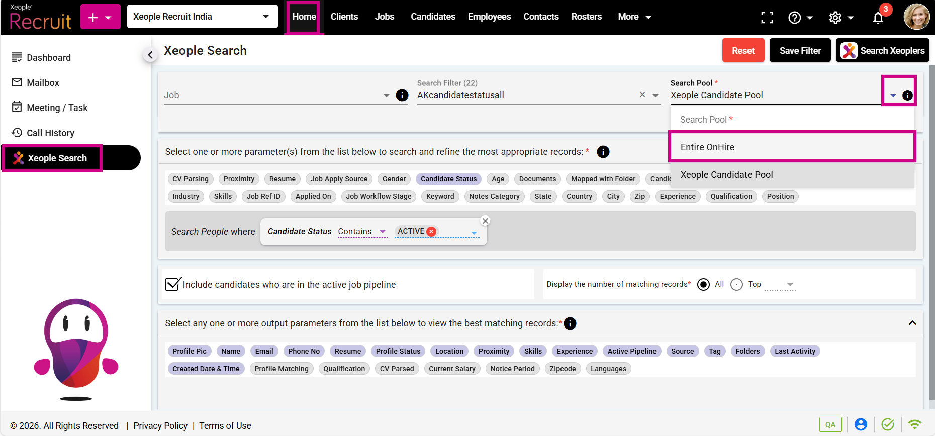Toggle fullscreen mode icon

pyautogui.click(x=767, y=18)
